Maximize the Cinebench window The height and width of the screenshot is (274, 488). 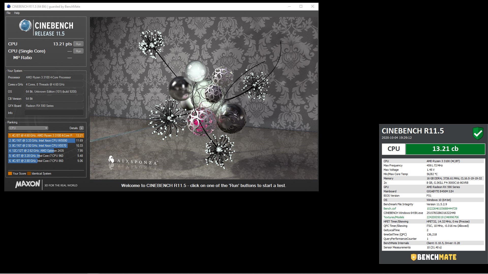point(301,7)
